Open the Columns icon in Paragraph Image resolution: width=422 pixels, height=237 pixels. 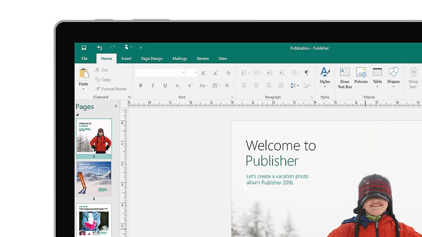(x=295, y=73)
